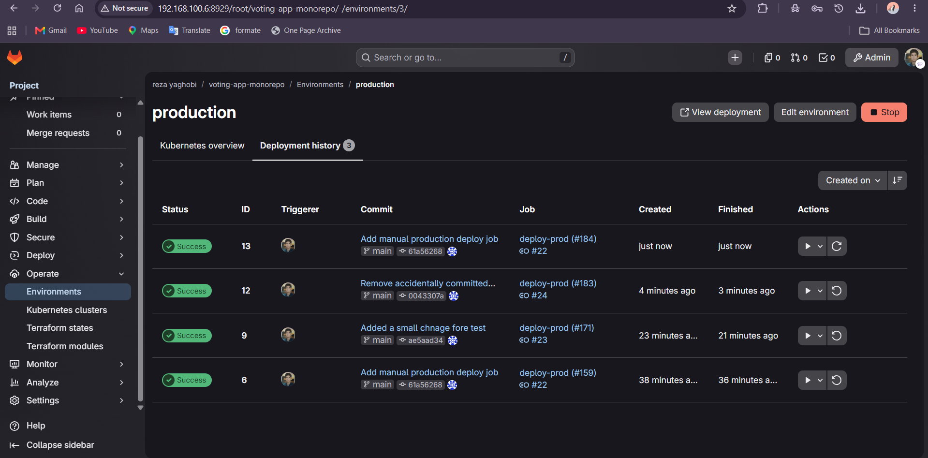Image resolution: width=928 pixels, height=458 pixels.
Task: Open commit SHA ae5aad34
Action: (x=421, y=340)
